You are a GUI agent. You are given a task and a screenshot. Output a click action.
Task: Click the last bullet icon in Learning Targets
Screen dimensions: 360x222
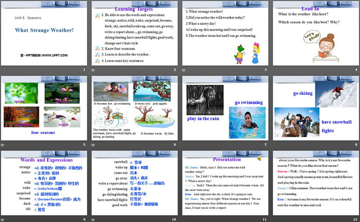coord(98,61)
